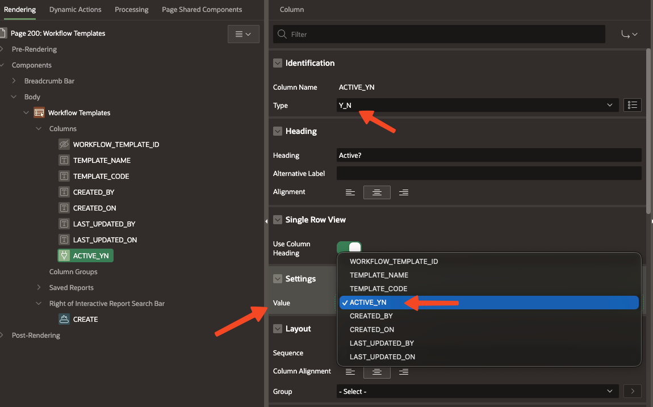Choose TEMPLATE_NAME in the Value list

(x=489, y=275)
